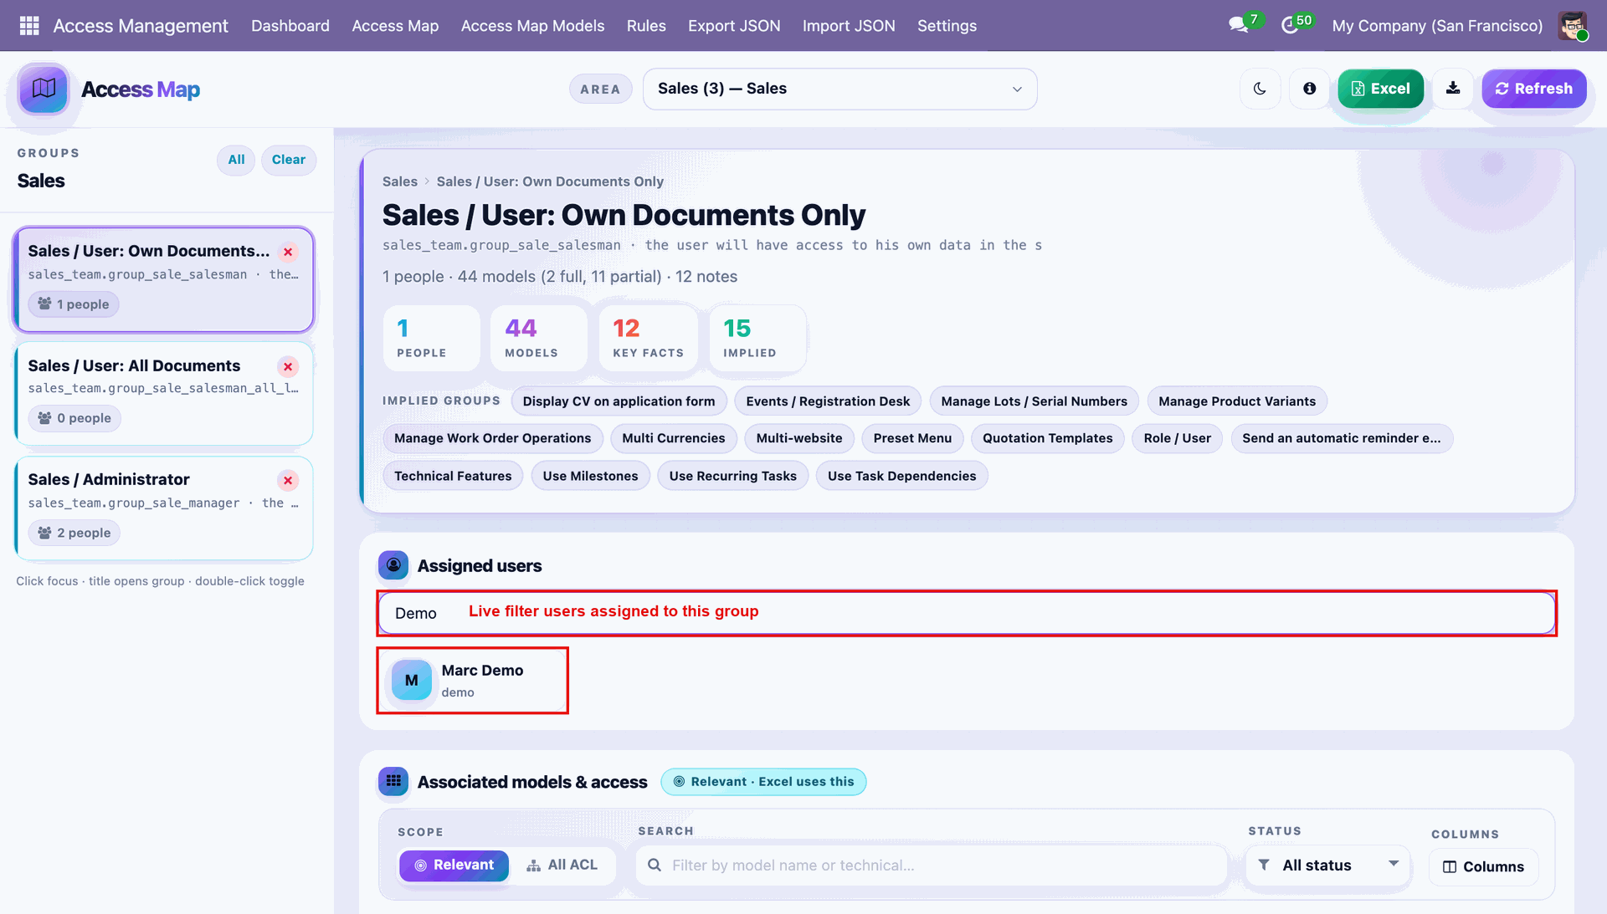
Task: Open Manage Work Order Operations chip
Action: pyautogui.click(x=492, y=438)
